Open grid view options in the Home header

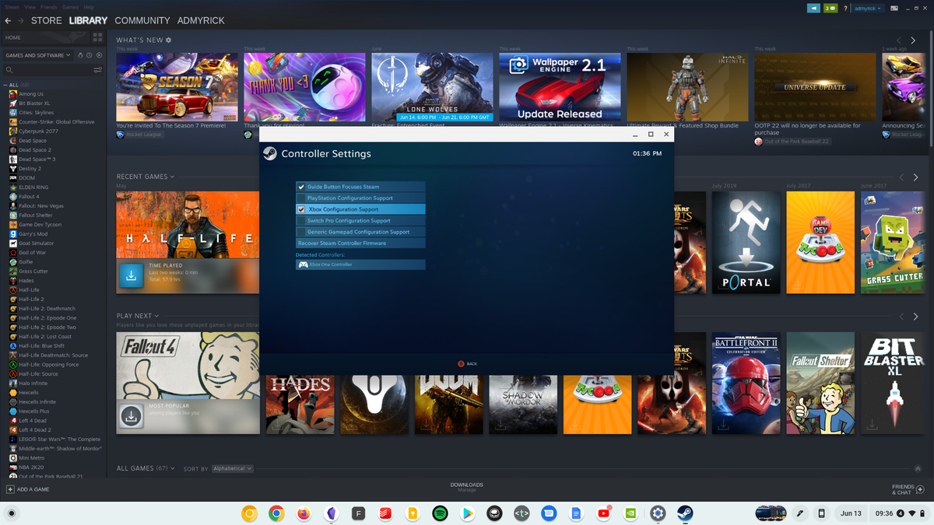click(x=97, y=37)
